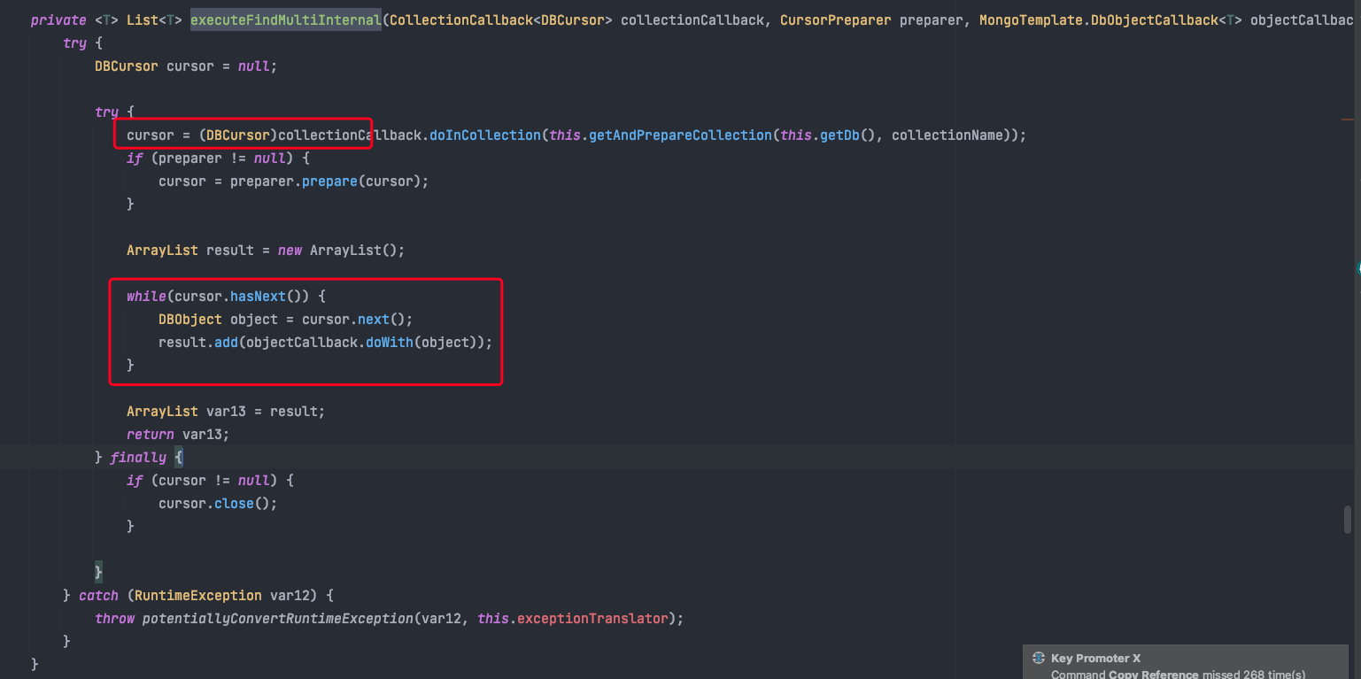Click the Key Promoter X notification icon
Image resolution: width=1361 pixels, height=679 pixels.
[x=1039, y=659]
